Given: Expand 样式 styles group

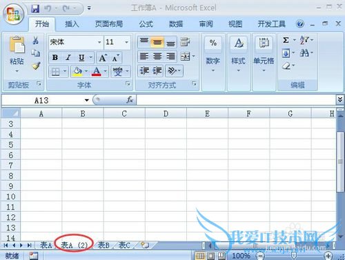Looking at the screenshot, I should (238, 62).
